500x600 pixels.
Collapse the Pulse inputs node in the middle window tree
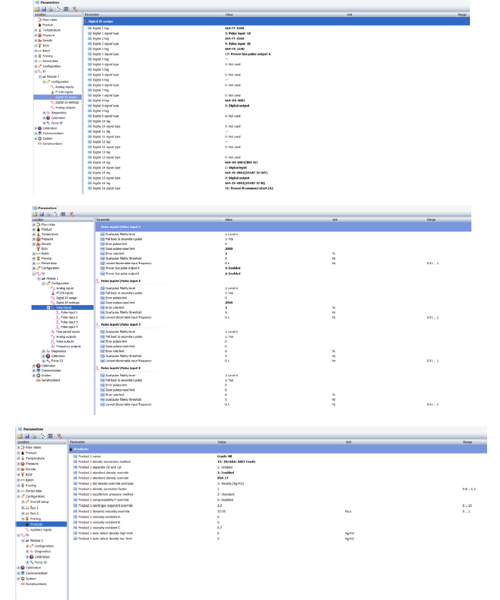pyautogui.click(x=48, y=307)
